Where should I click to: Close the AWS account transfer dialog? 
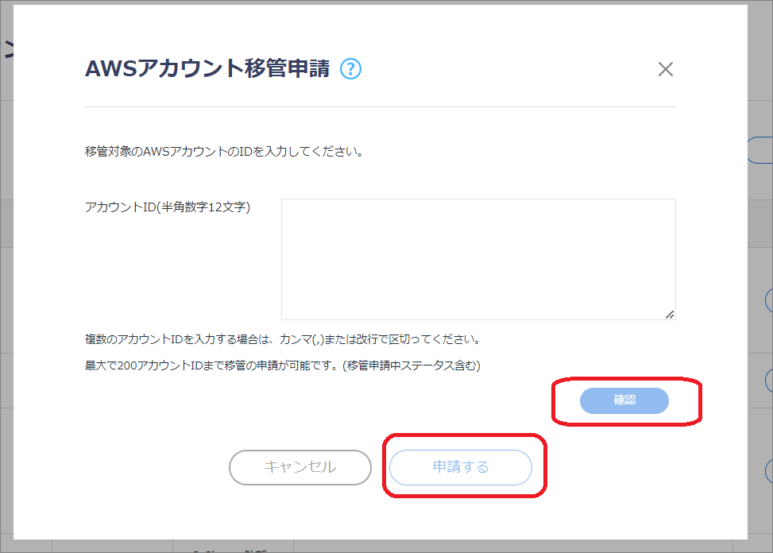click(x=665, y=69)
